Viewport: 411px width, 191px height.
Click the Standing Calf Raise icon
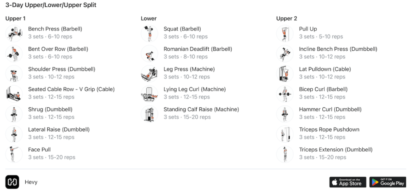149,113
